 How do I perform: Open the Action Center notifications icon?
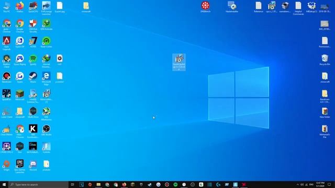329,184
